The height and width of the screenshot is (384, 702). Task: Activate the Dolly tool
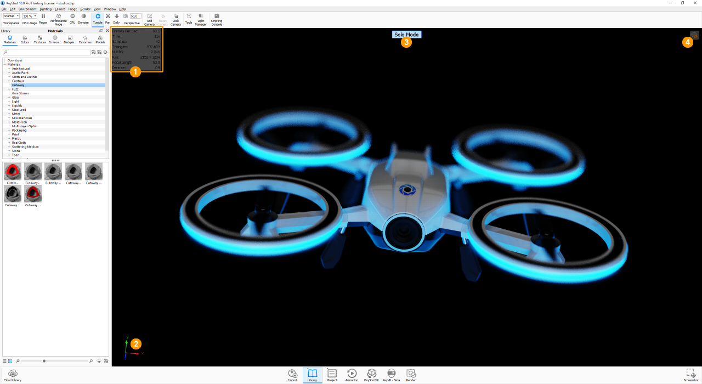[116, 18]
